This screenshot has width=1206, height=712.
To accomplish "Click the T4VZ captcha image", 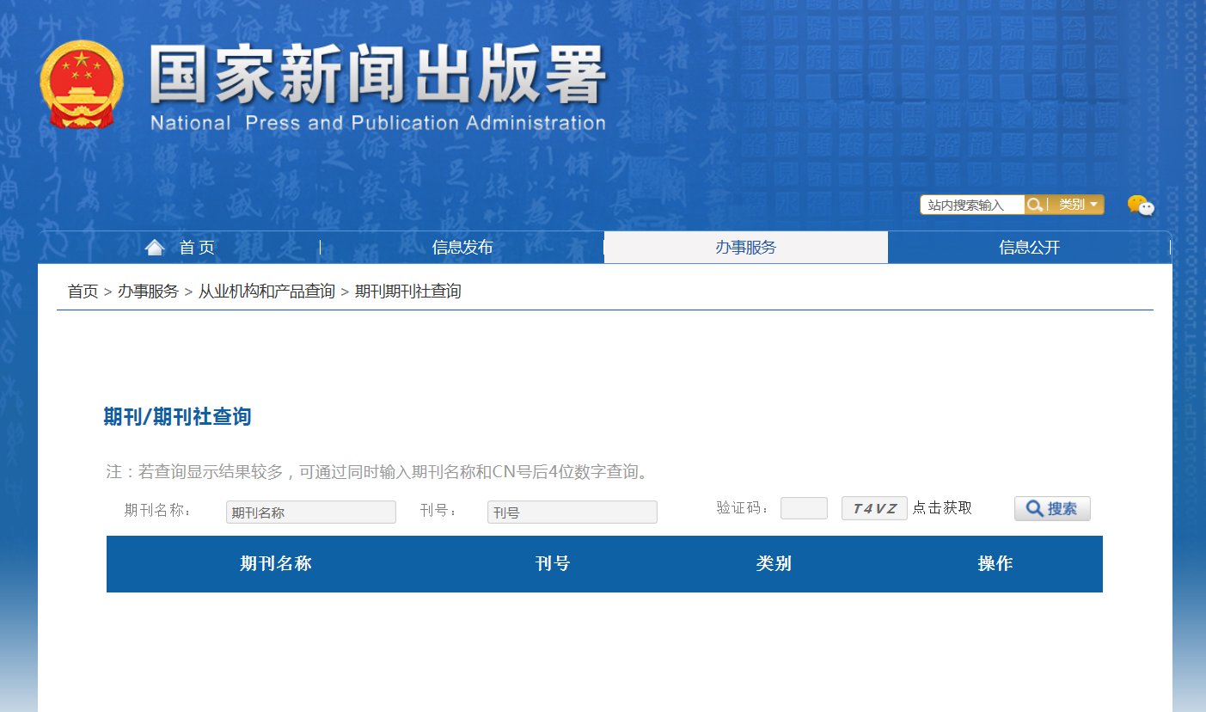I will tap(874, 508).
